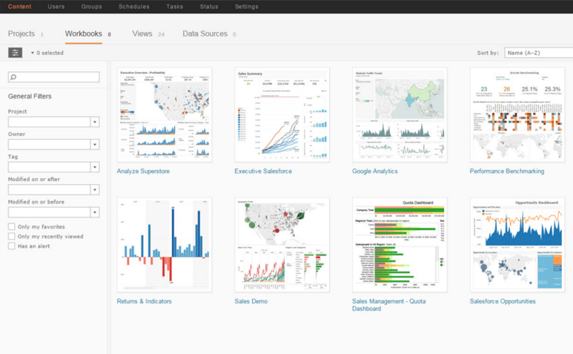Open the Analyze Superstore workbook thumbnail
The image size is (573, 354).
point(165,115)
